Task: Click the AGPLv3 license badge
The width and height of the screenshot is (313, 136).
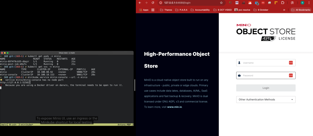Action: pos(269,39)
